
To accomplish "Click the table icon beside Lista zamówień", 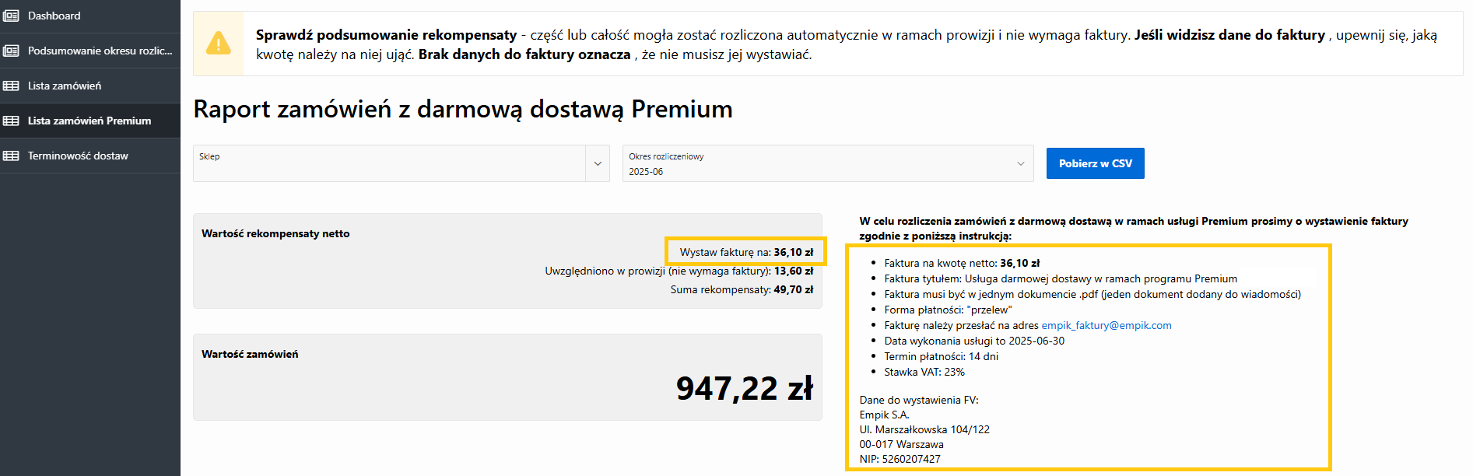I will (11, 86).
